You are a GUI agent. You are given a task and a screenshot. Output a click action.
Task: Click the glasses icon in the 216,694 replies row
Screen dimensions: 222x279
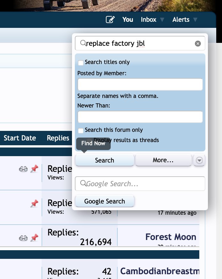(23, 238)
